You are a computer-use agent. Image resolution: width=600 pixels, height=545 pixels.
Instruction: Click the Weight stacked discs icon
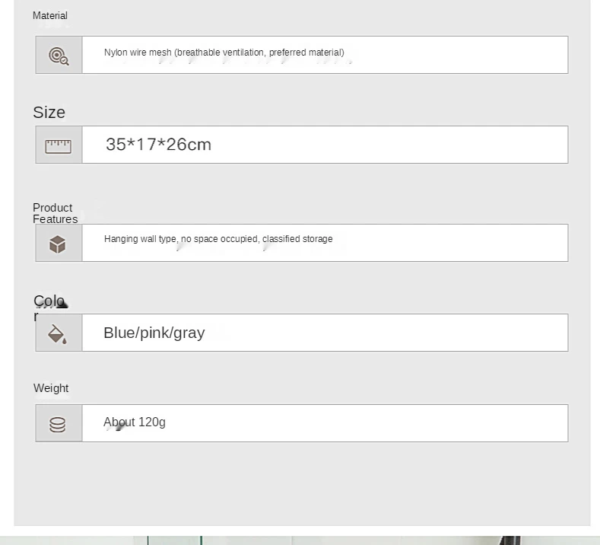coord(58,424)
